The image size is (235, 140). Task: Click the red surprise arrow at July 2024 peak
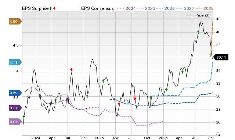click(x=71, y=69)
